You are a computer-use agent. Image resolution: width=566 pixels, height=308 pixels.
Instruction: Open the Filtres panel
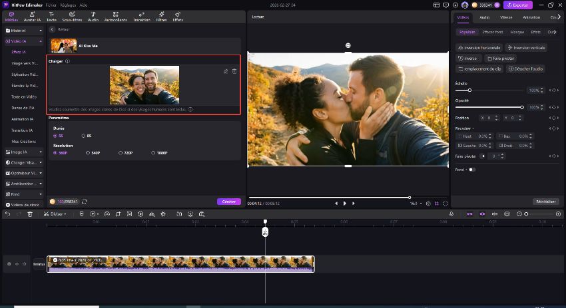pyautogui.click(x=161, y=17)
